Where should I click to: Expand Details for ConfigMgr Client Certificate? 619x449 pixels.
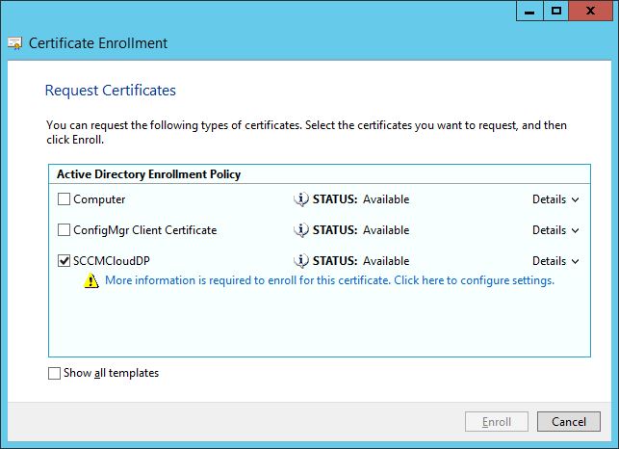pos(555,230)
